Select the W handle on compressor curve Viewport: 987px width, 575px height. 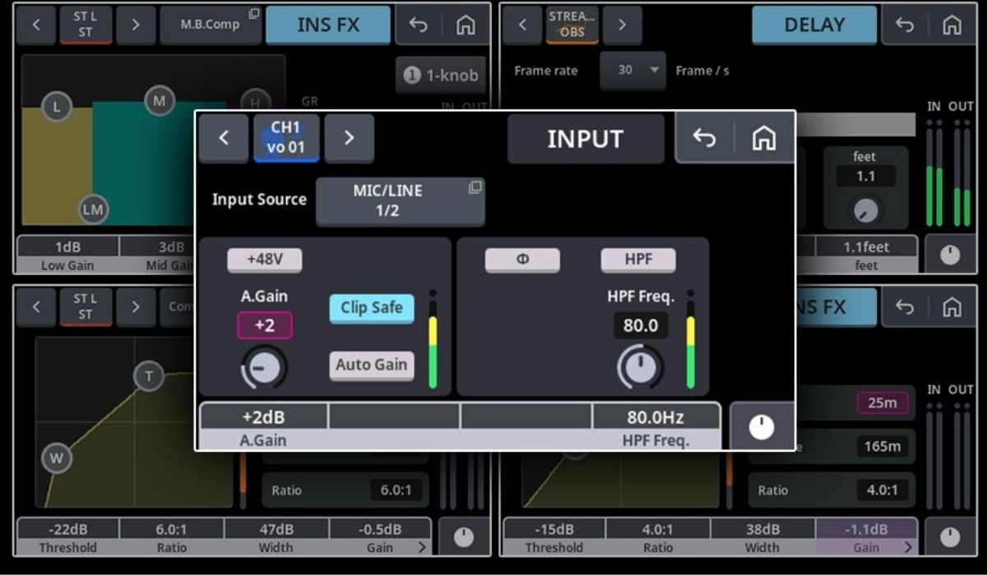56,458
